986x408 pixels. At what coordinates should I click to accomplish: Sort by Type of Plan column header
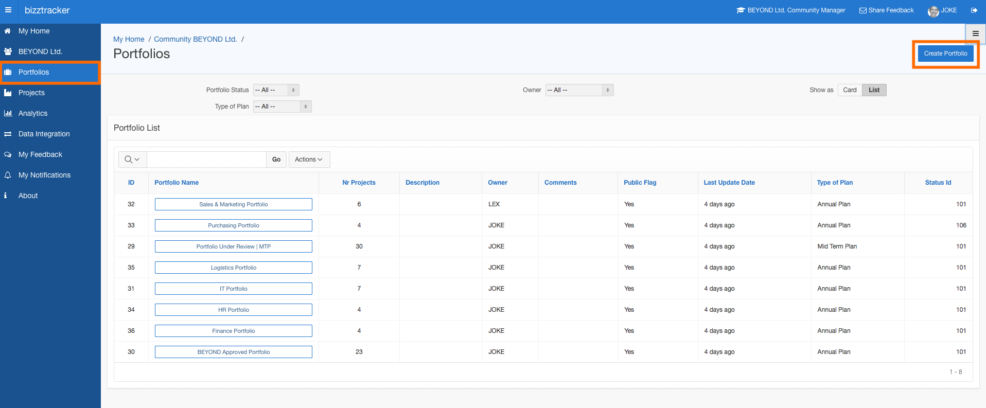[x=835, y=183]
